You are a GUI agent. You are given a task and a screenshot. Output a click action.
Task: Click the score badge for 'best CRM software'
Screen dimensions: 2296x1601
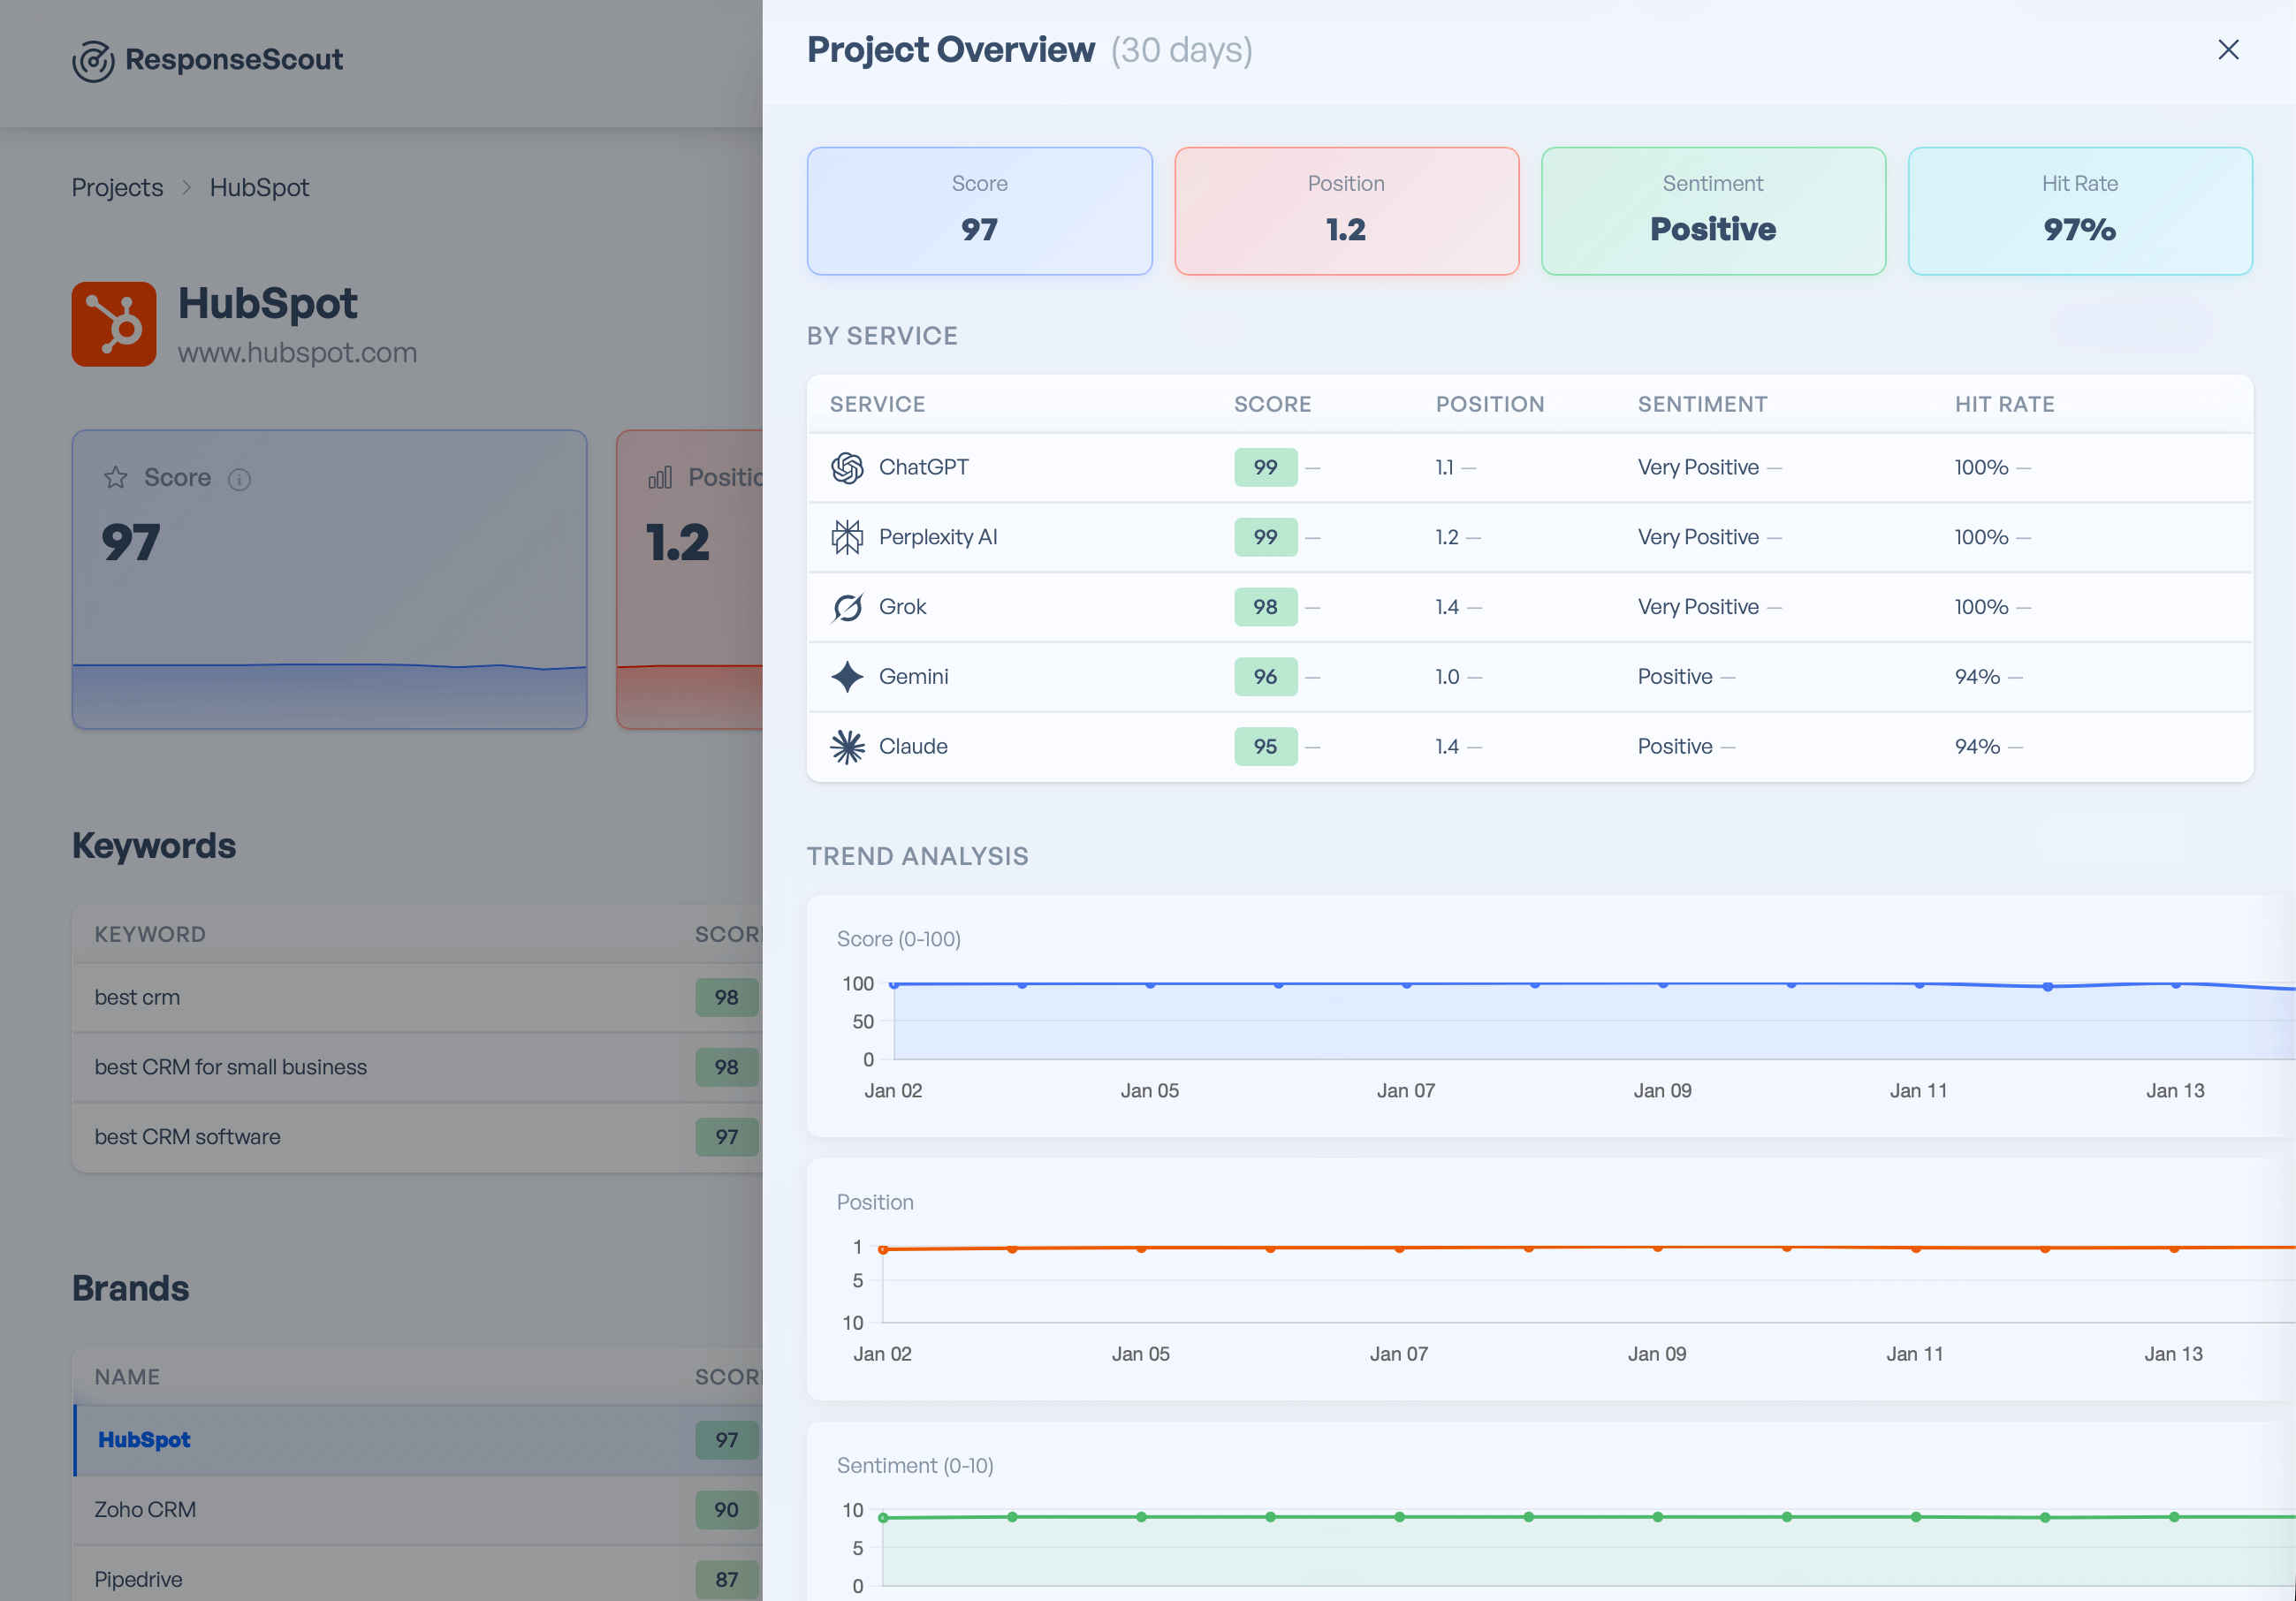tap(726, 1137)
